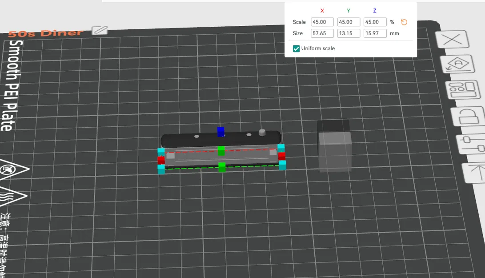
Task: Click the plate lock icon
Action: point(469,116)
